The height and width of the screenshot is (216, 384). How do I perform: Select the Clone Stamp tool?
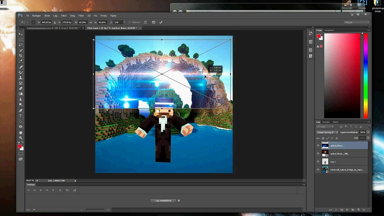[21, 78]
